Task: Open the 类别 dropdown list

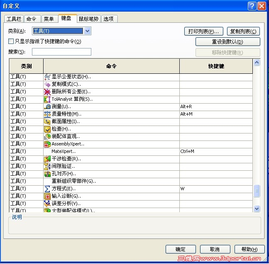Action: coord(88,31)
